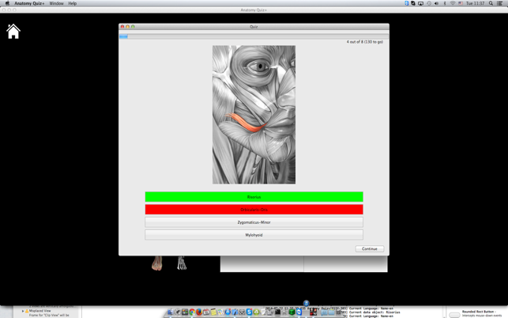Open Xcode from the Dock

[x=235, y=312]
